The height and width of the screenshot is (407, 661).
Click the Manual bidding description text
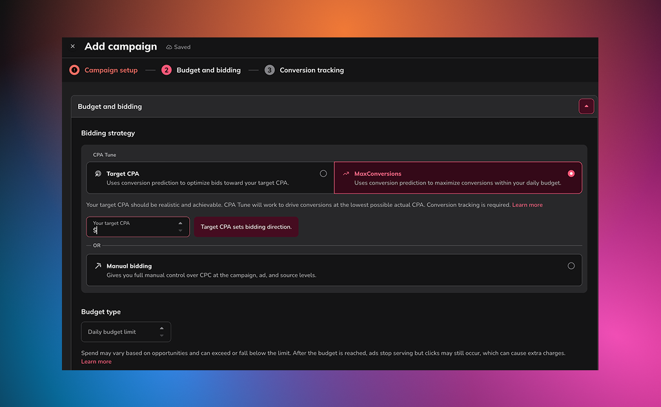211,275
